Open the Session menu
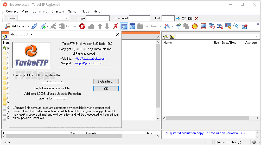Image resolution: width=261 pixels, height=145 pixels. pyautogui.click(x=73, y=11)
